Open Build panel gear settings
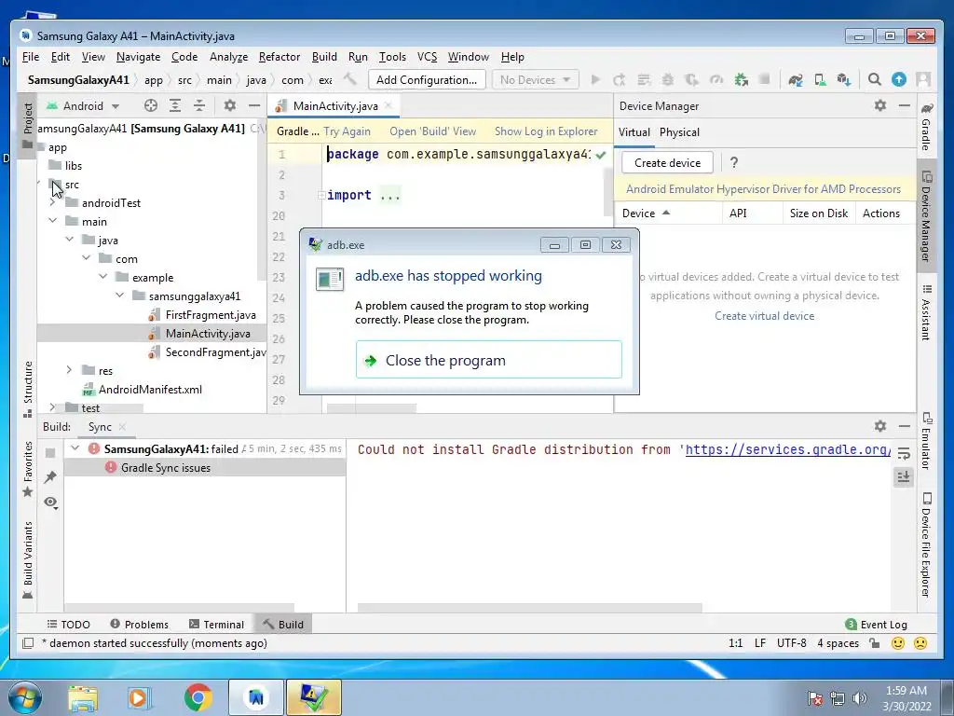Image resolution: width=954 pixels, height=716 pixels. 880,426
